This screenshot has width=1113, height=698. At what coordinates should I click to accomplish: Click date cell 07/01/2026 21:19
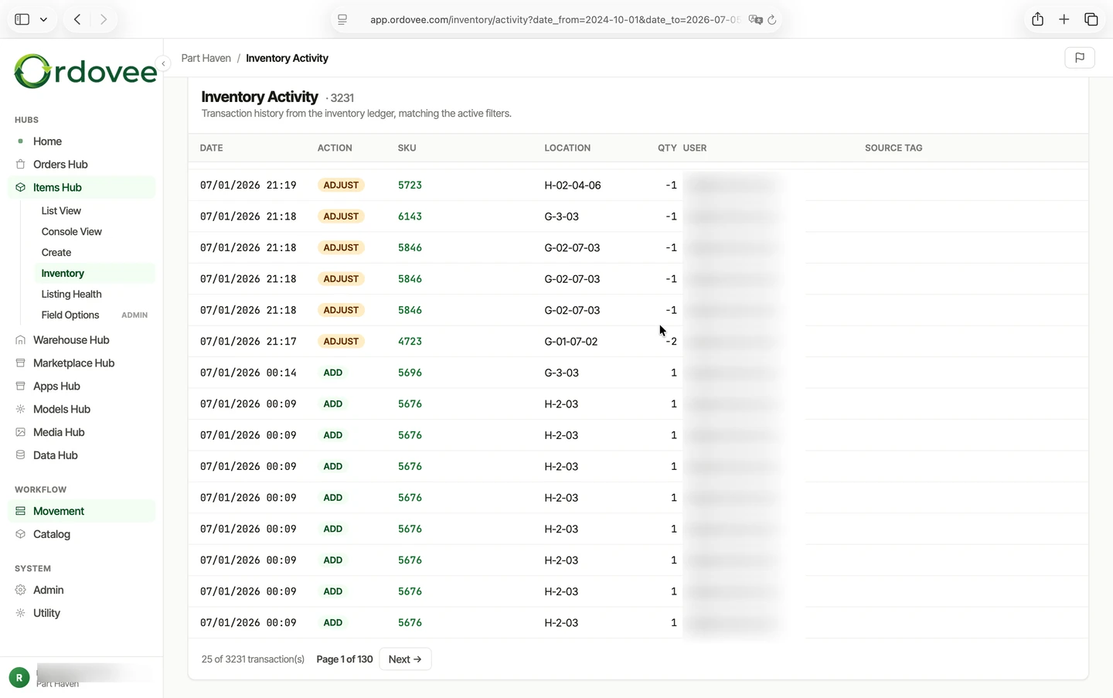[248, 186]
